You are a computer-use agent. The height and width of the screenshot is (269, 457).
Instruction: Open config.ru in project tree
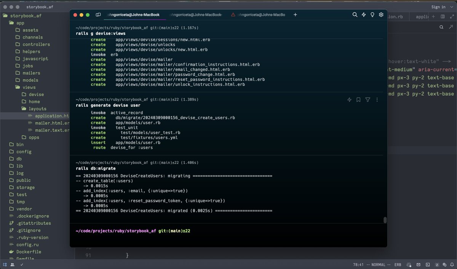(x=24, y=245)
